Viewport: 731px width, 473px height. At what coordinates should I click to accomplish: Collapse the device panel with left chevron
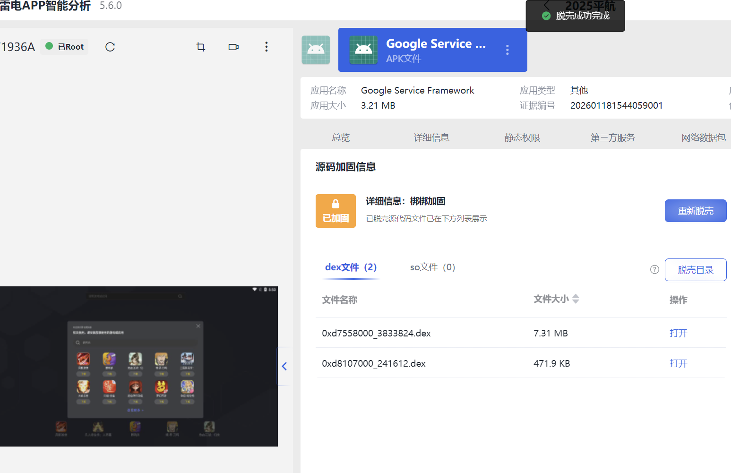click(x=284, y=366)
